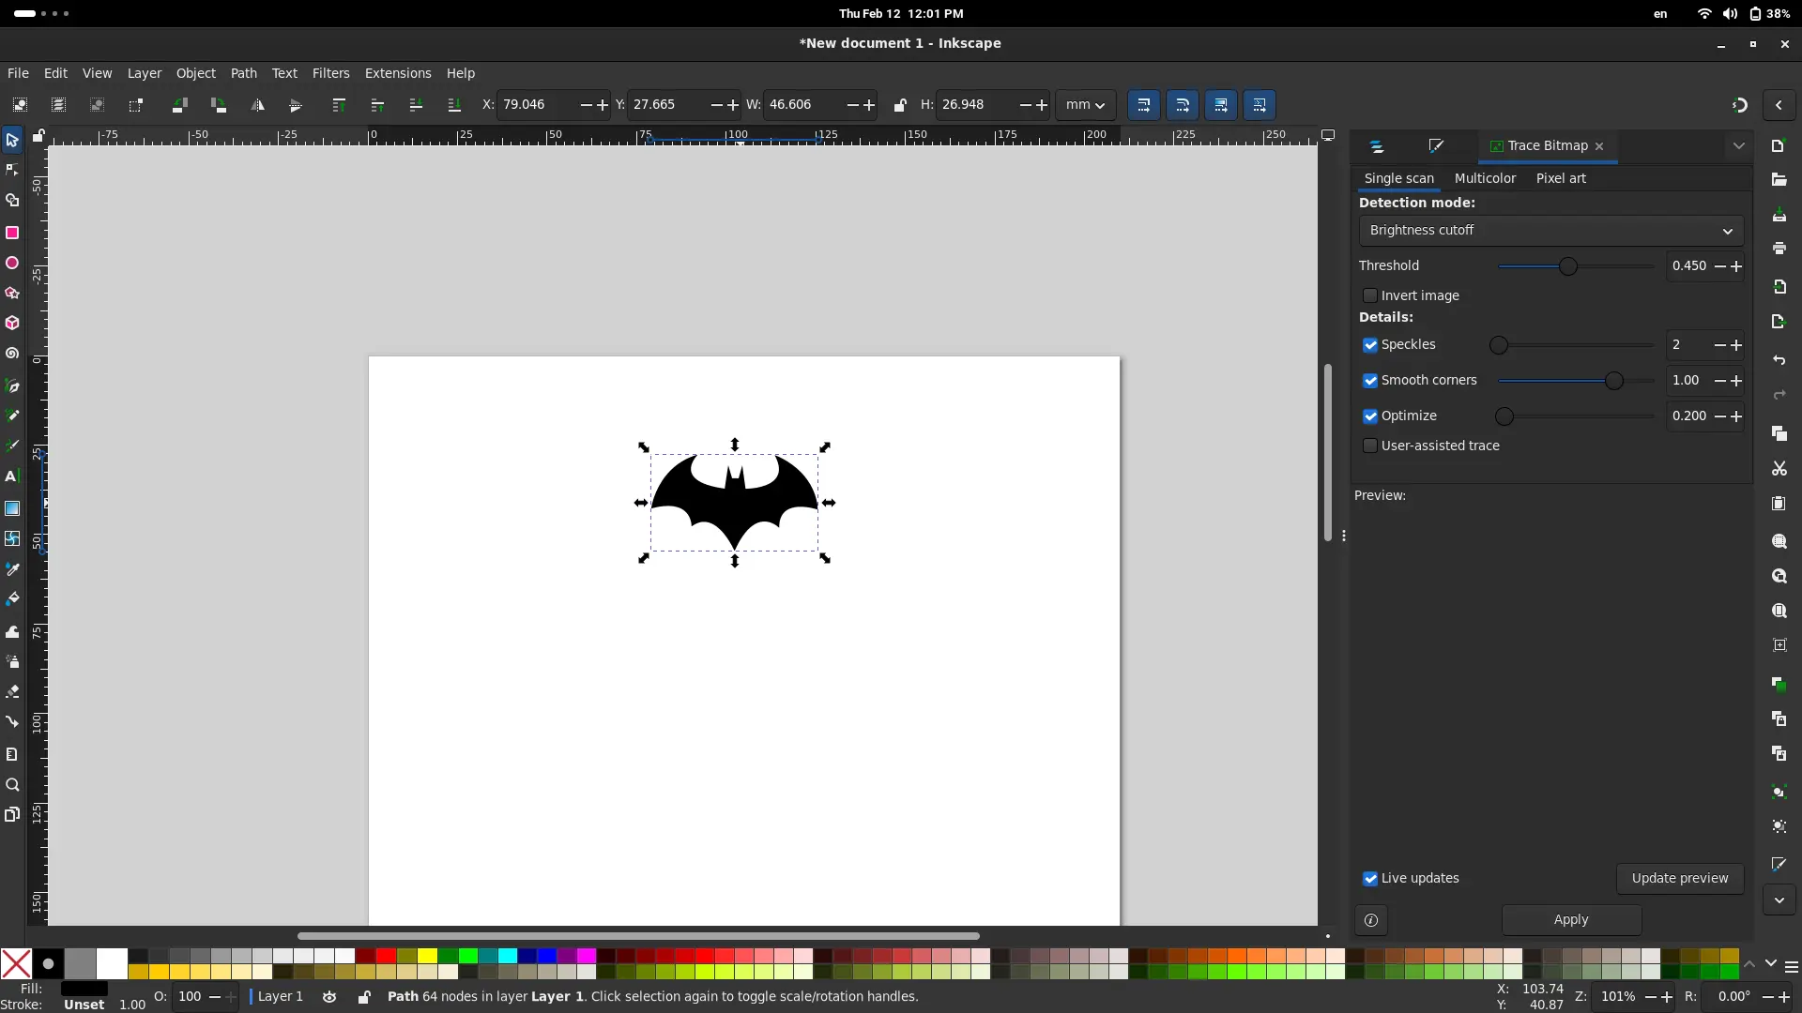Increase Threshold value with plus
Screen dimensions: 1802x1013
(x=1736, y=266)
